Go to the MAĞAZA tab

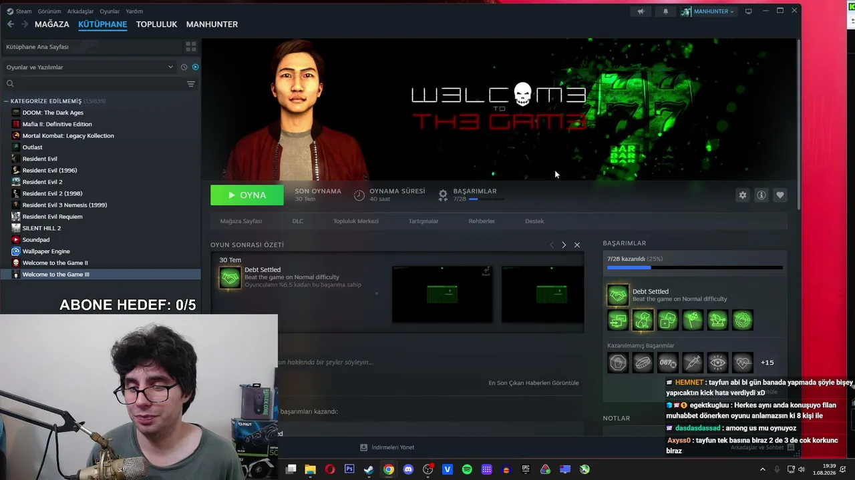point(52,24)
